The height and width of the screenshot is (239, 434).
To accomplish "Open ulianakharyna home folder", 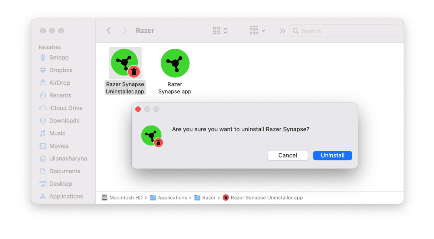I will coord(68,159).
